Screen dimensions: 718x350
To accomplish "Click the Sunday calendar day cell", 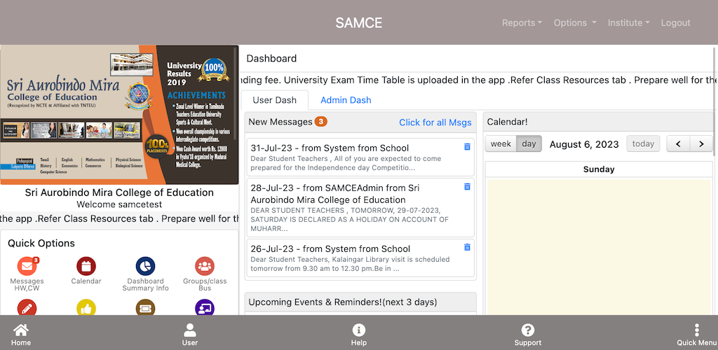I will (x=599, y=246).
